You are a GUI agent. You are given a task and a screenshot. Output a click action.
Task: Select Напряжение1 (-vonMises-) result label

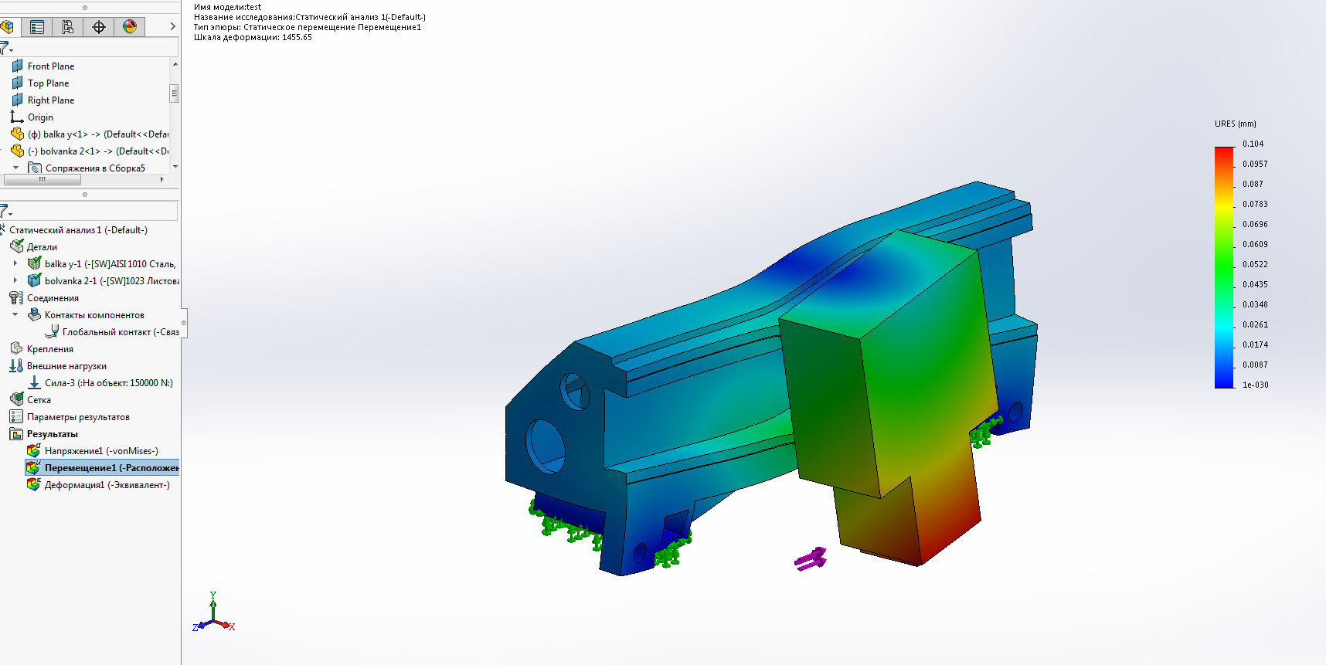coord(101,451)
